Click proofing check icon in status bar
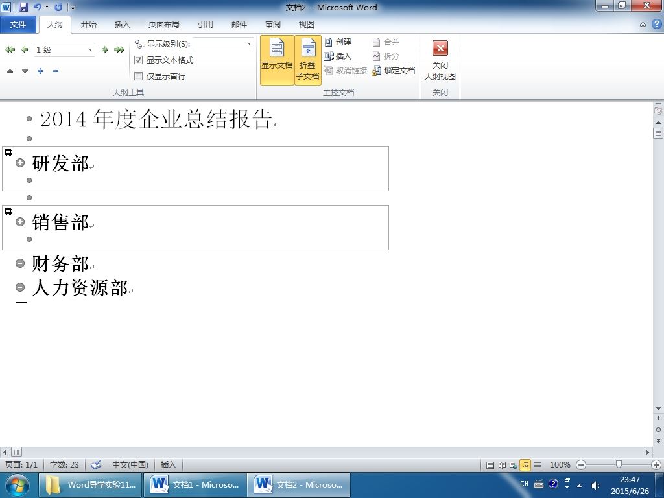Image resolution: width=664 pixels, height=498 pixels. pyautogui.click(x=97, y=464)
